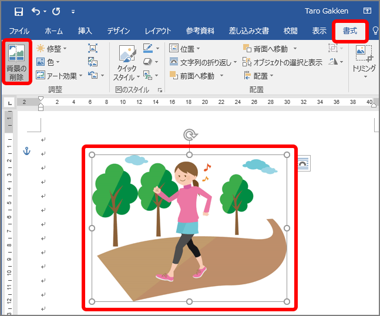Click the rotation handle above the image
380x316 pixels.
click(190, 135)
